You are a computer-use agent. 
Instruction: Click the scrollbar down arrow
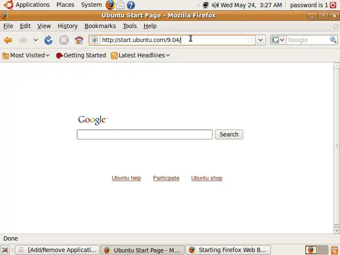click(x=337, y=230)
